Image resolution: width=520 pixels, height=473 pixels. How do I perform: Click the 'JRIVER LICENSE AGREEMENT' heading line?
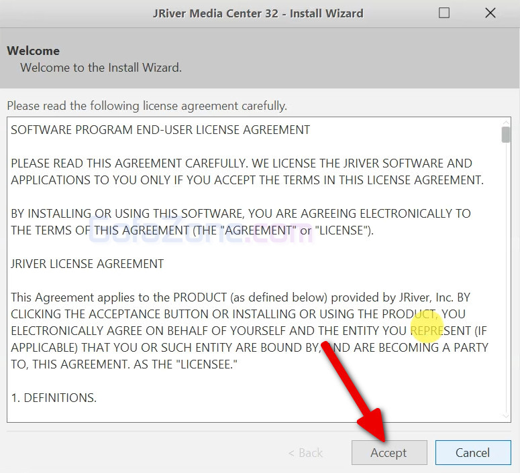[x=87, y=264]
